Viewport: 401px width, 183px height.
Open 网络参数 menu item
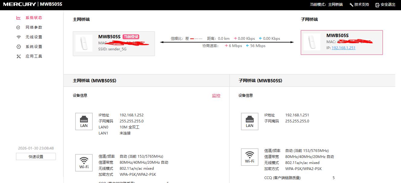click(34, 27)
